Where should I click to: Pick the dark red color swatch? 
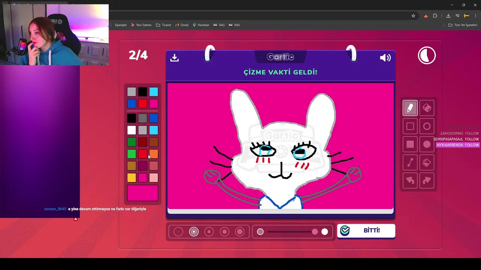tap(142, 142)
